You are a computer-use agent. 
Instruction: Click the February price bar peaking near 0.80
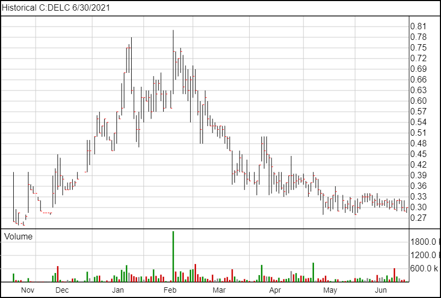point(173,62)
